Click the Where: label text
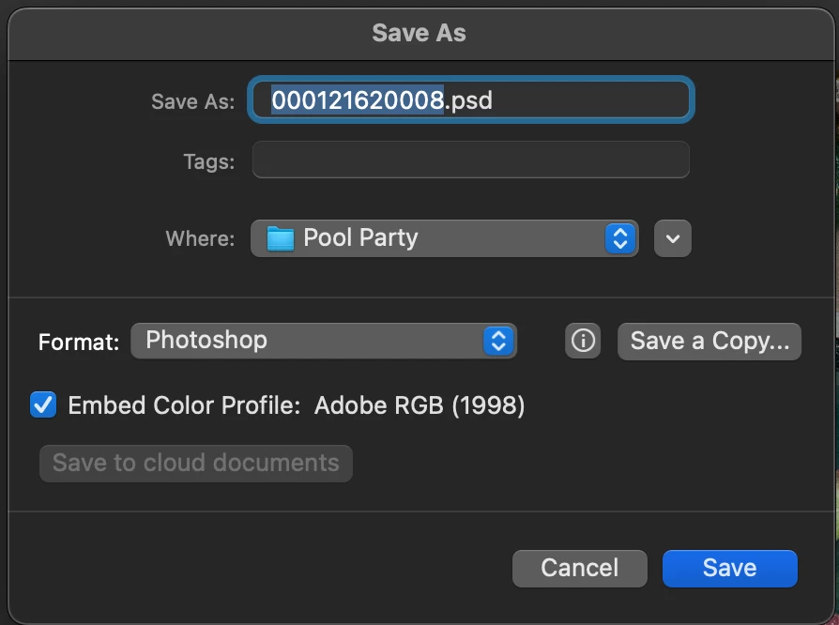Screen dimensions: 839x625 [x=200, y=239]
